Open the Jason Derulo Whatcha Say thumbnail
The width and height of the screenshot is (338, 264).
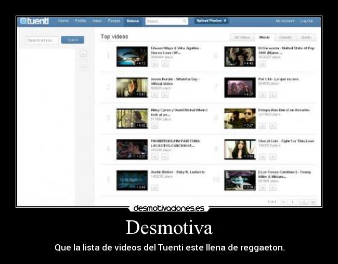click(132, 87)
